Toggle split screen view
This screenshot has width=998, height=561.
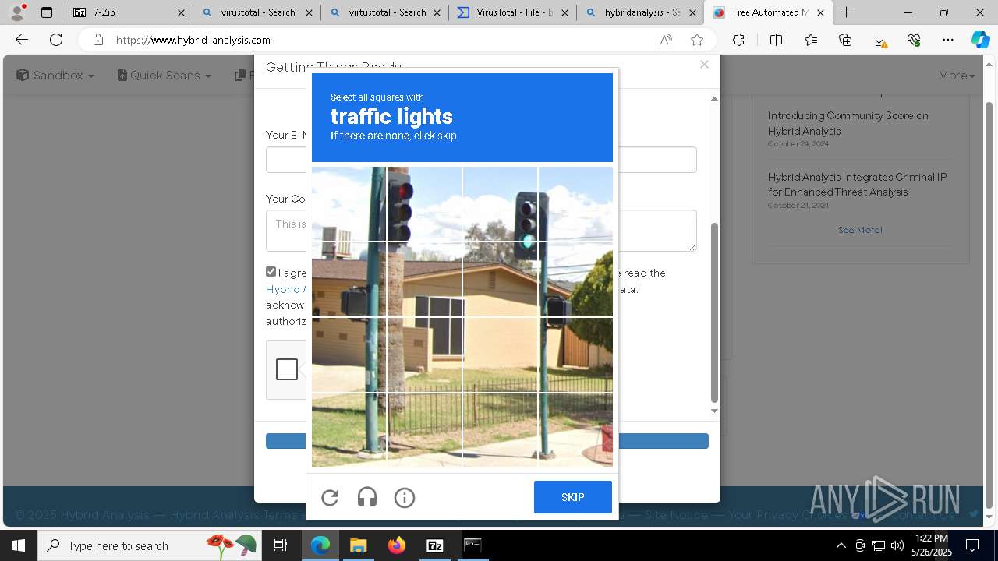(x=776, y=40)
